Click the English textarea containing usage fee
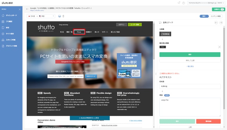Viewport: 227px width, 130px height. pos(190,107)
